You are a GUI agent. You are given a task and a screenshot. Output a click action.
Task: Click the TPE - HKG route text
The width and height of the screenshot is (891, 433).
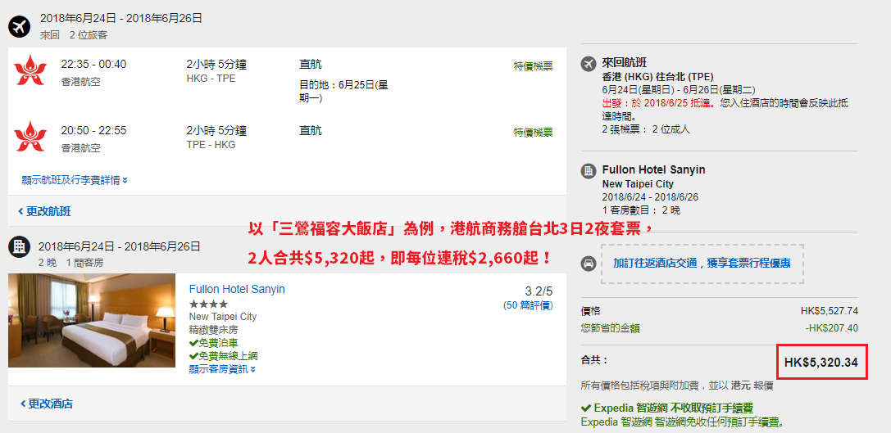(211, 145)
